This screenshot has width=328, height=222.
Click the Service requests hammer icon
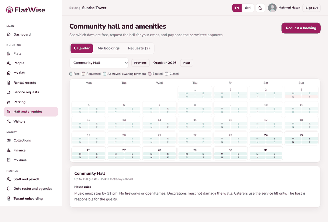[x=9, y=92]
